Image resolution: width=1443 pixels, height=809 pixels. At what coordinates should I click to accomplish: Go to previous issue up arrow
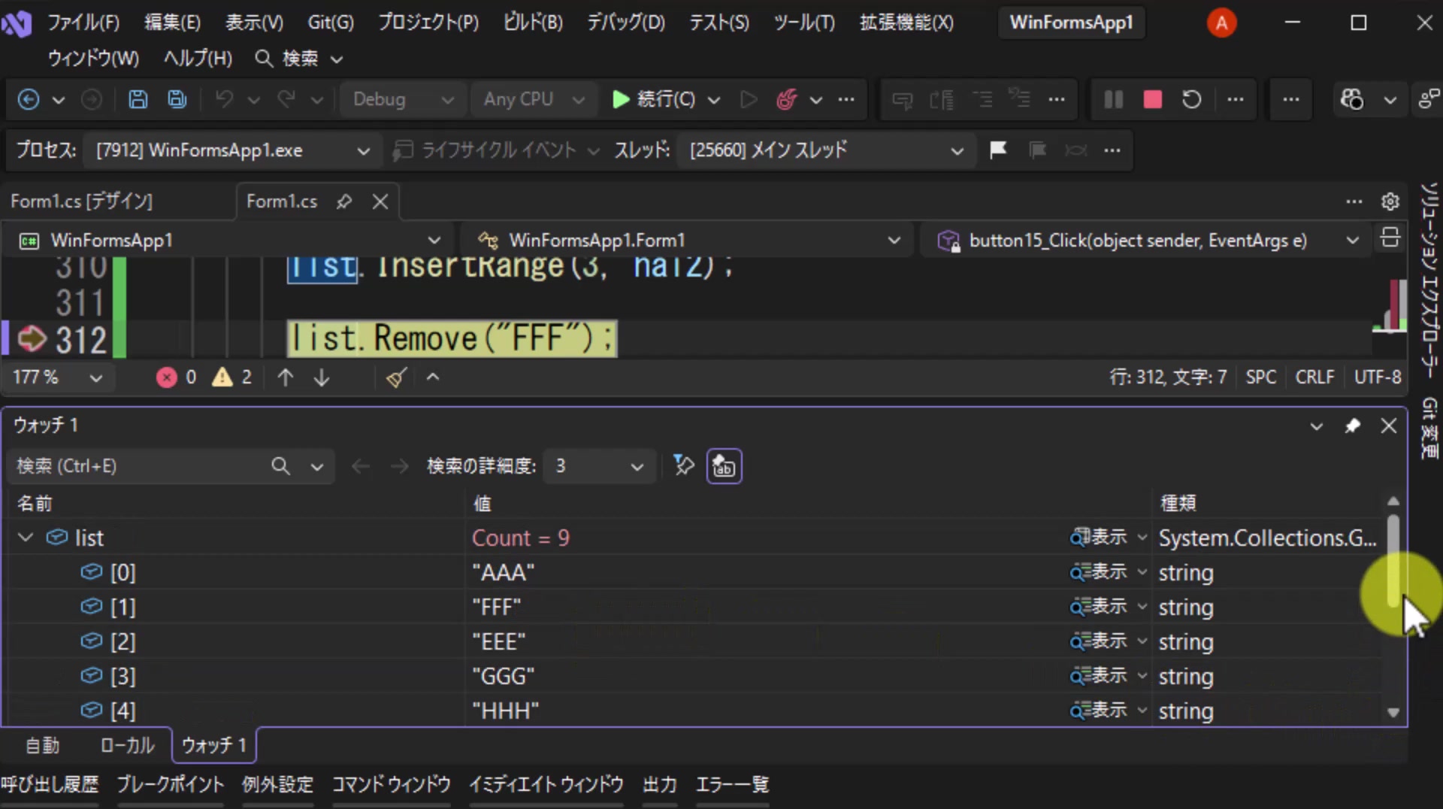coord(285,377)
